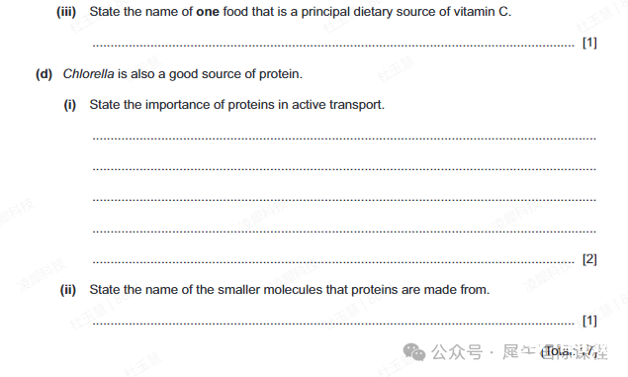The width and height of the screenshot is (628, 377).
Task: Click the WeChat logo icon in watermark
Action: 413,352
